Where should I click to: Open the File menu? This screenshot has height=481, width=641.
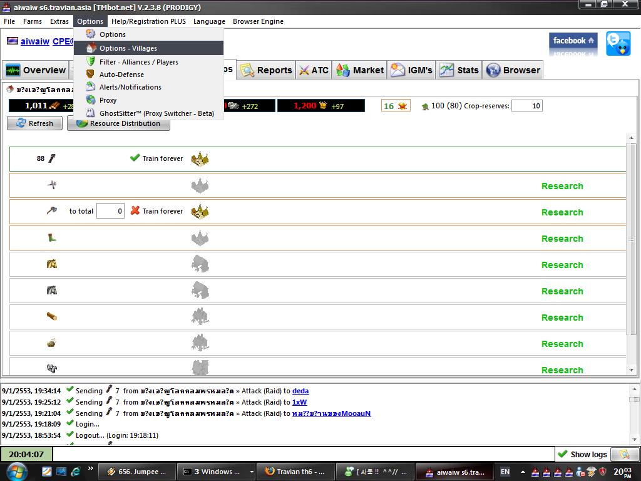tap(9, 21)
